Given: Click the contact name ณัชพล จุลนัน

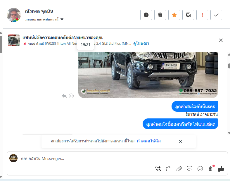Looking at the screenshot, I should click(x=39, y=11).
